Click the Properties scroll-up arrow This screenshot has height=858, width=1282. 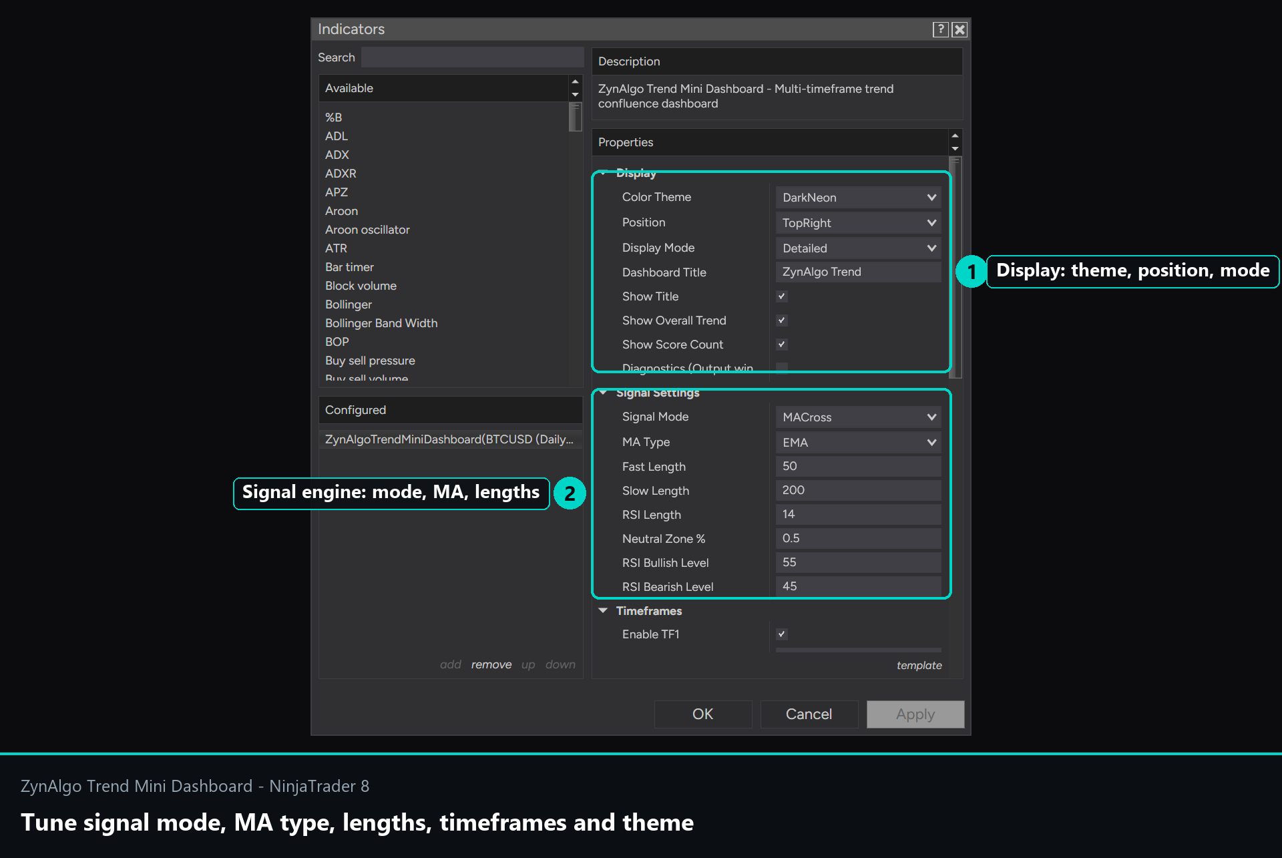pyautogui.click(x=955, y=136)
